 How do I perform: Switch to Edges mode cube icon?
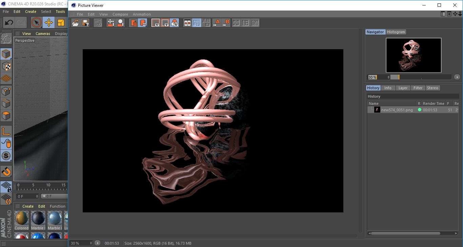pyautogui.click(x=6, y=103)
